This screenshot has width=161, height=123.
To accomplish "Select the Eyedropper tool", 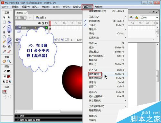I will [x=4, y=52].
